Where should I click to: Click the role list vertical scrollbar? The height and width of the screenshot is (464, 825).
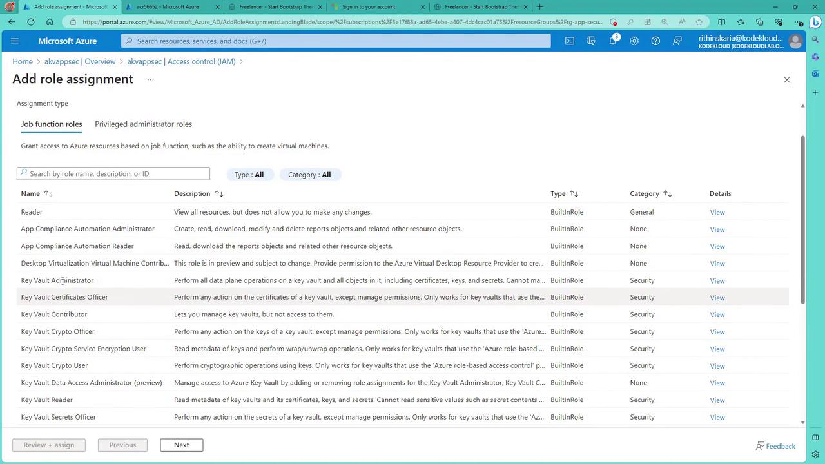tap(802, 219)
